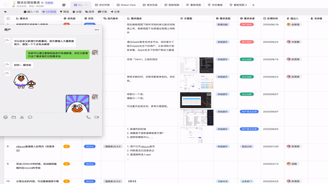Expand the sidebar with the chevron button
Screen dimensions: 328x184
coord(6,4)
